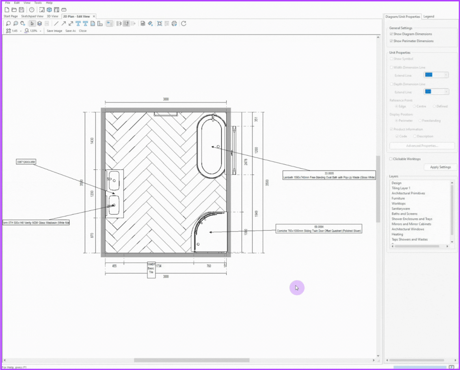Open the scale 1:45 dropdown arrow

tap(21, 31)
